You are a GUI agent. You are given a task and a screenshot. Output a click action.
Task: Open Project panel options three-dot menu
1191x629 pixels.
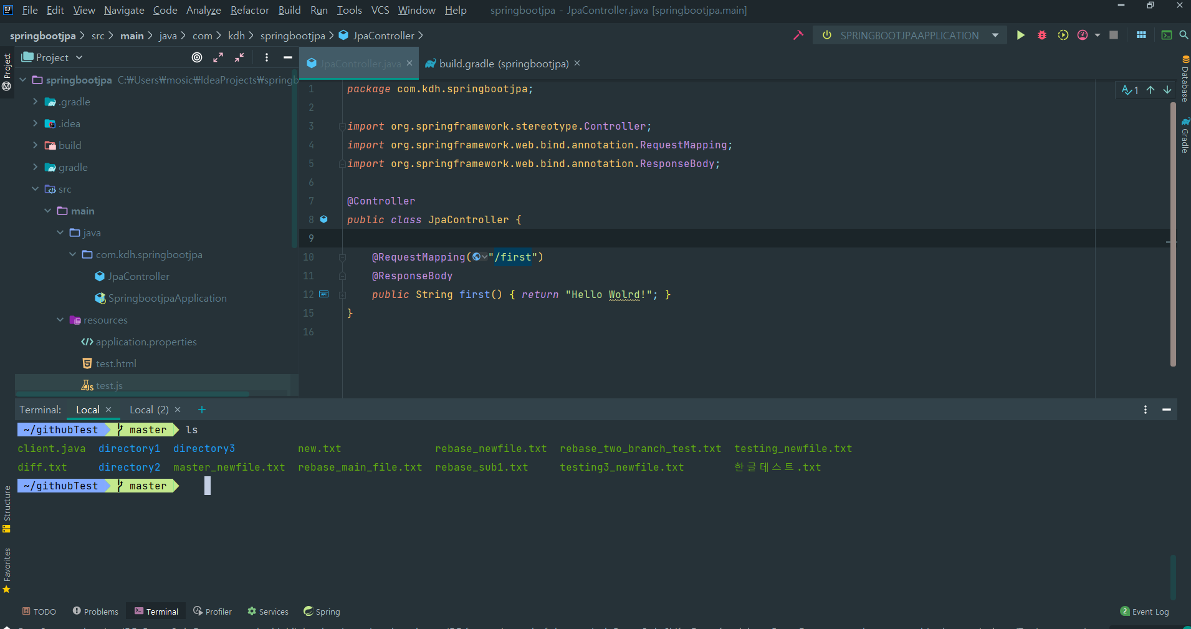[x=267, y=57]
